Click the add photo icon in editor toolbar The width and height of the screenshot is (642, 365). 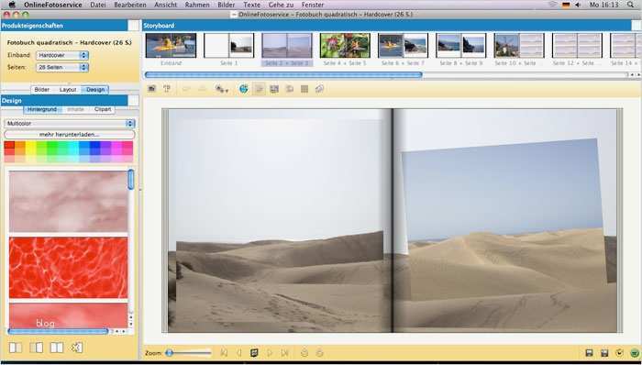[x=152, y=89]
